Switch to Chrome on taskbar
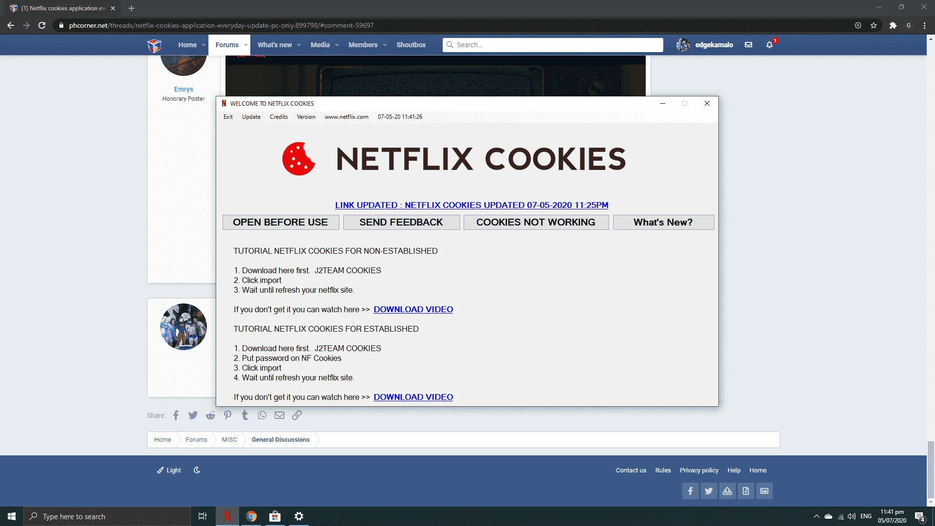This screenshot has height=526, width=935. coord(251,516)
